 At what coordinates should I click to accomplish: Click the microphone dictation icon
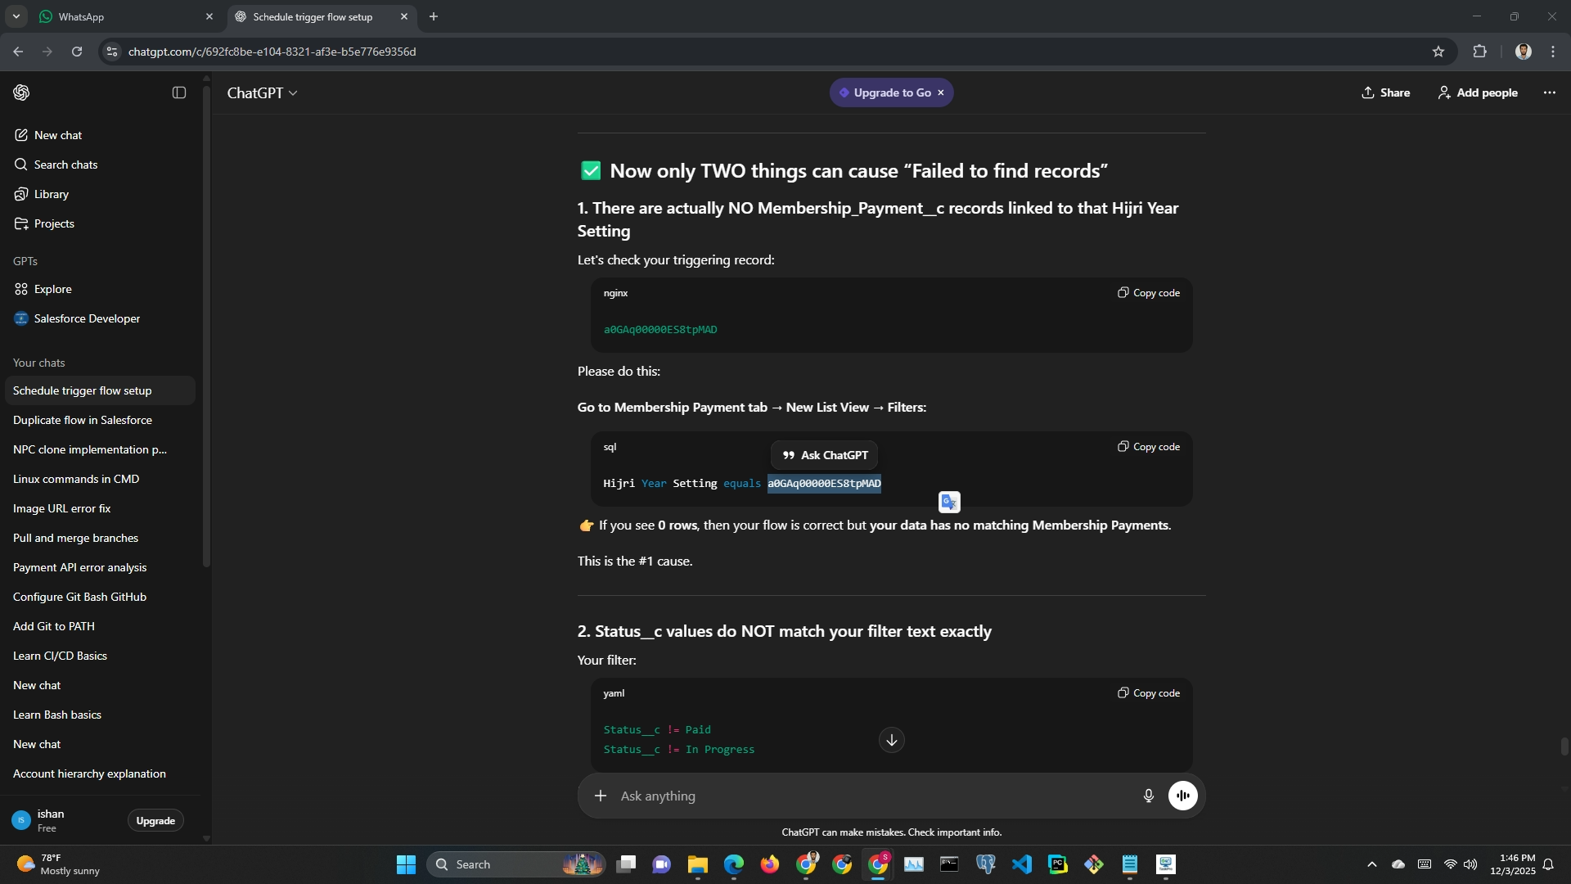click(1148, 796)
